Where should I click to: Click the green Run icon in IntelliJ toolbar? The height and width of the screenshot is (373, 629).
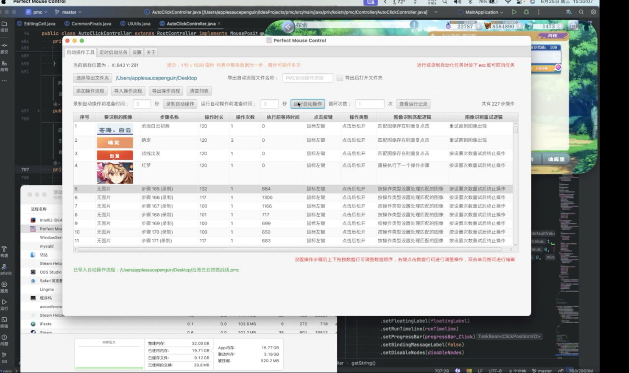(514, 12)
